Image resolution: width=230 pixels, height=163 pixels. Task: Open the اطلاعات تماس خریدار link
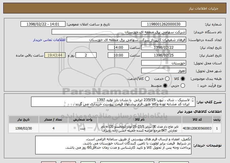(x=49, y=40)
